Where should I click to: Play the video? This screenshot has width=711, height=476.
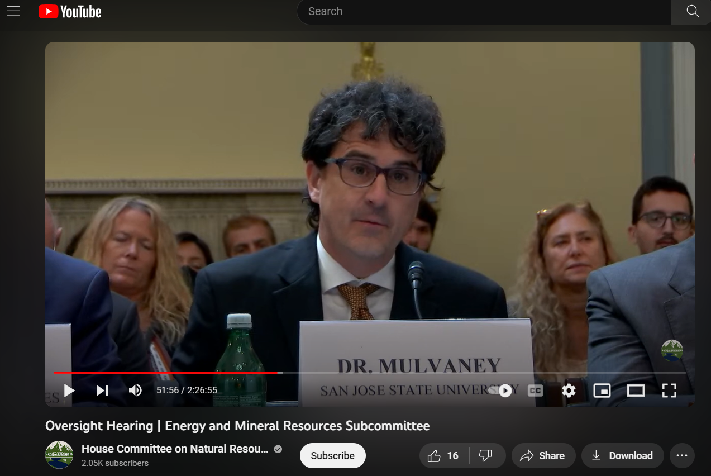pos(69,390)
